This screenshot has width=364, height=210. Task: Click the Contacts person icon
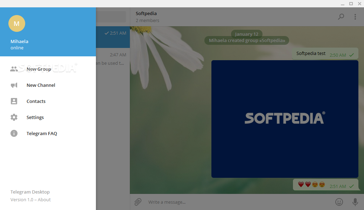[x=14, y=101]
